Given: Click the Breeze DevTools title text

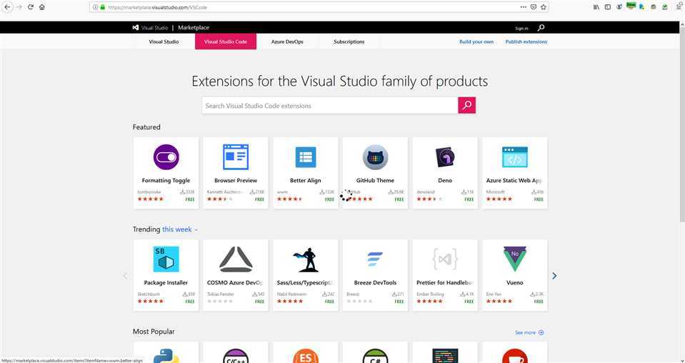Looking at the screenshot, I should [375, 283].
